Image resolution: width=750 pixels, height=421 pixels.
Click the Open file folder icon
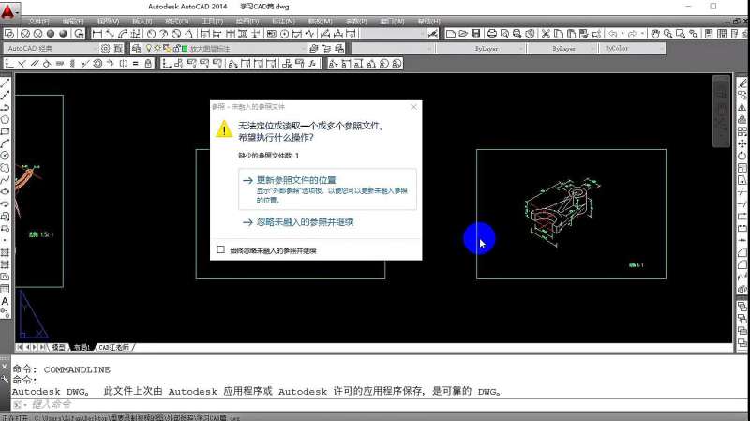pos(462,34)
